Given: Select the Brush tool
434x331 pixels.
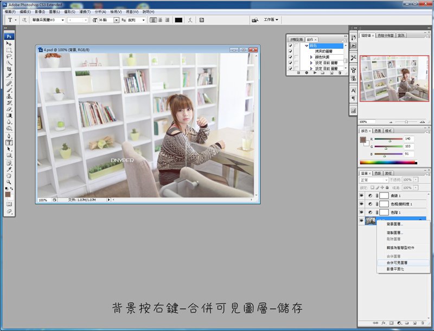Looking at the screenshot, I should click(x=9, y=90).
